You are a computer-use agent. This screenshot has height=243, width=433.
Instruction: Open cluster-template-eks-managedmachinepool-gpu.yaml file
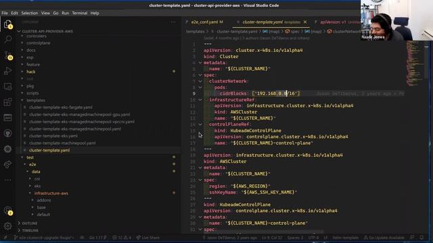[80, 115]
